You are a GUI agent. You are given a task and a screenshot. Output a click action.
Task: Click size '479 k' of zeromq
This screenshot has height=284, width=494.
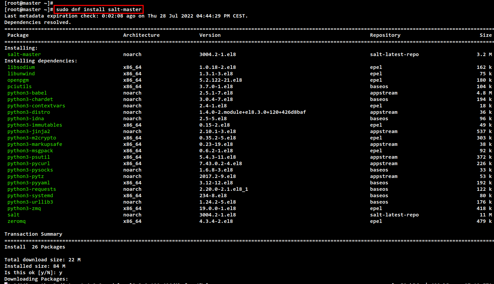coord(484,221)
